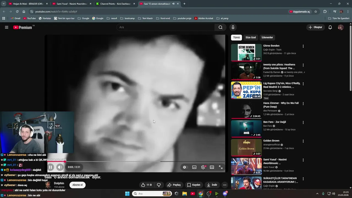This screenshot has height=198, width=352.
Task: Download the video with İndir
Action: coord(212,185)
